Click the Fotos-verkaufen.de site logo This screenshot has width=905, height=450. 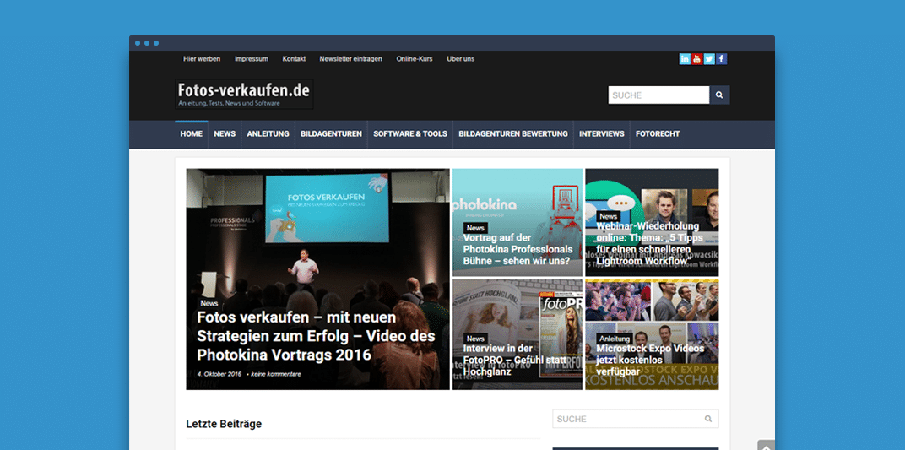click(244, 94)
